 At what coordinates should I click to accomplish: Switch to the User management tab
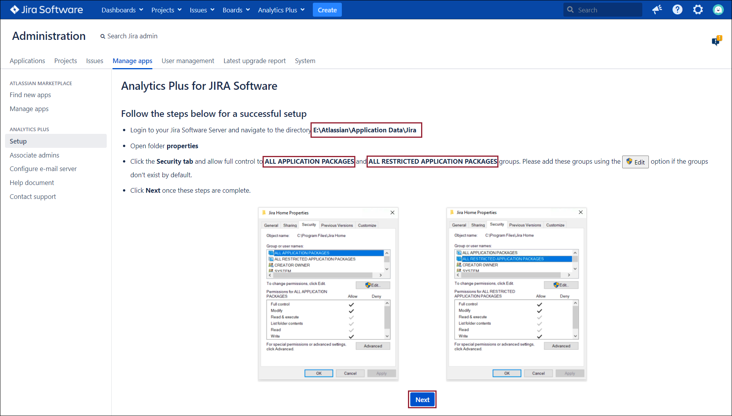click(x=188, y=61)
